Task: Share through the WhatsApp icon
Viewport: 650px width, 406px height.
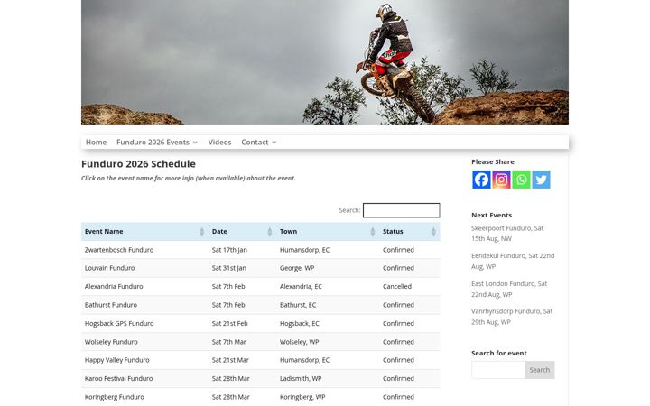Action: coord(521,180)
